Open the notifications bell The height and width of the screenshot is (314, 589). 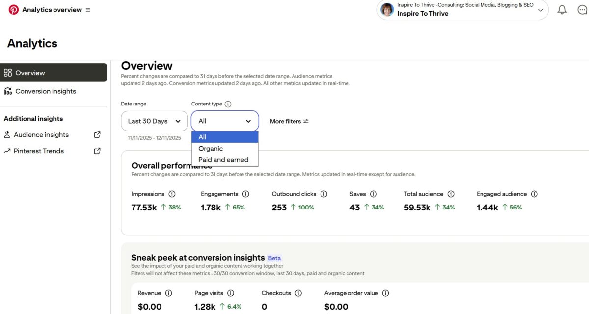click(562, 9)
